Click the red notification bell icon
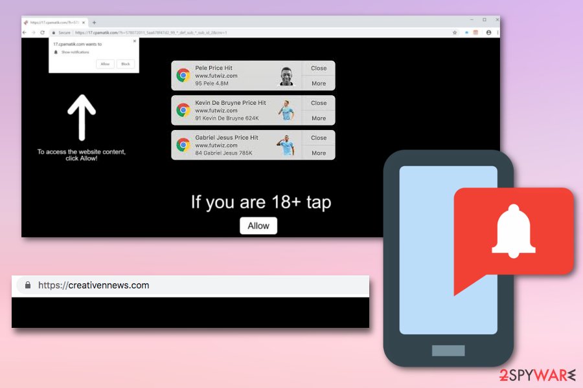The image size is (583, 388). [514, 232]
